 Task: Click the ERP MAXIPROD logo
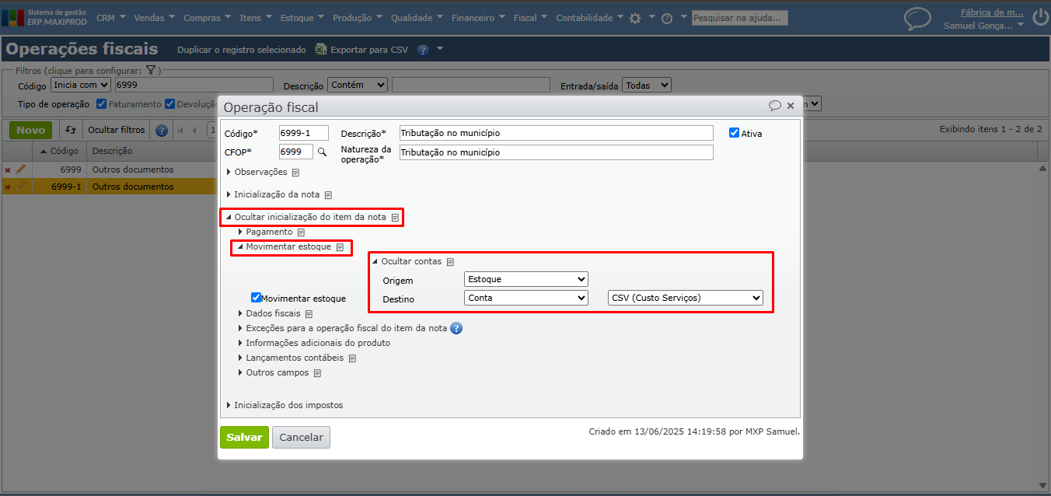[44, 17]
